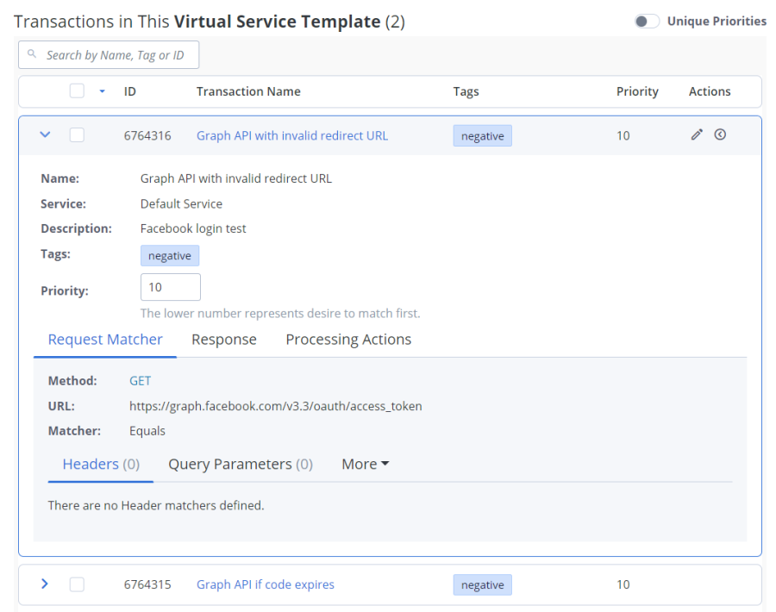
Task: Edit transaction 6764316 via pencil icon
Action: coord(697,134)
